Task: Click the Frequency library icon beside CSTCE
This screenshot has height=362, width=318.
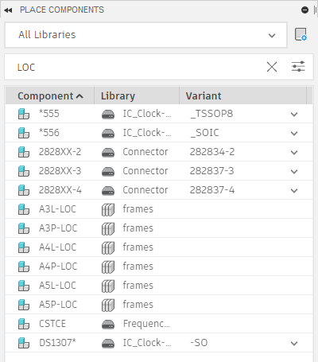Action: click(x=108, y=324)
